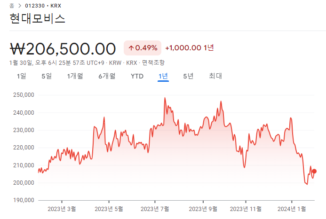326x219 pixels.
Task: Click the 2023년 9월 axis label
Action: pyautogui.click(x=203, y=209)
